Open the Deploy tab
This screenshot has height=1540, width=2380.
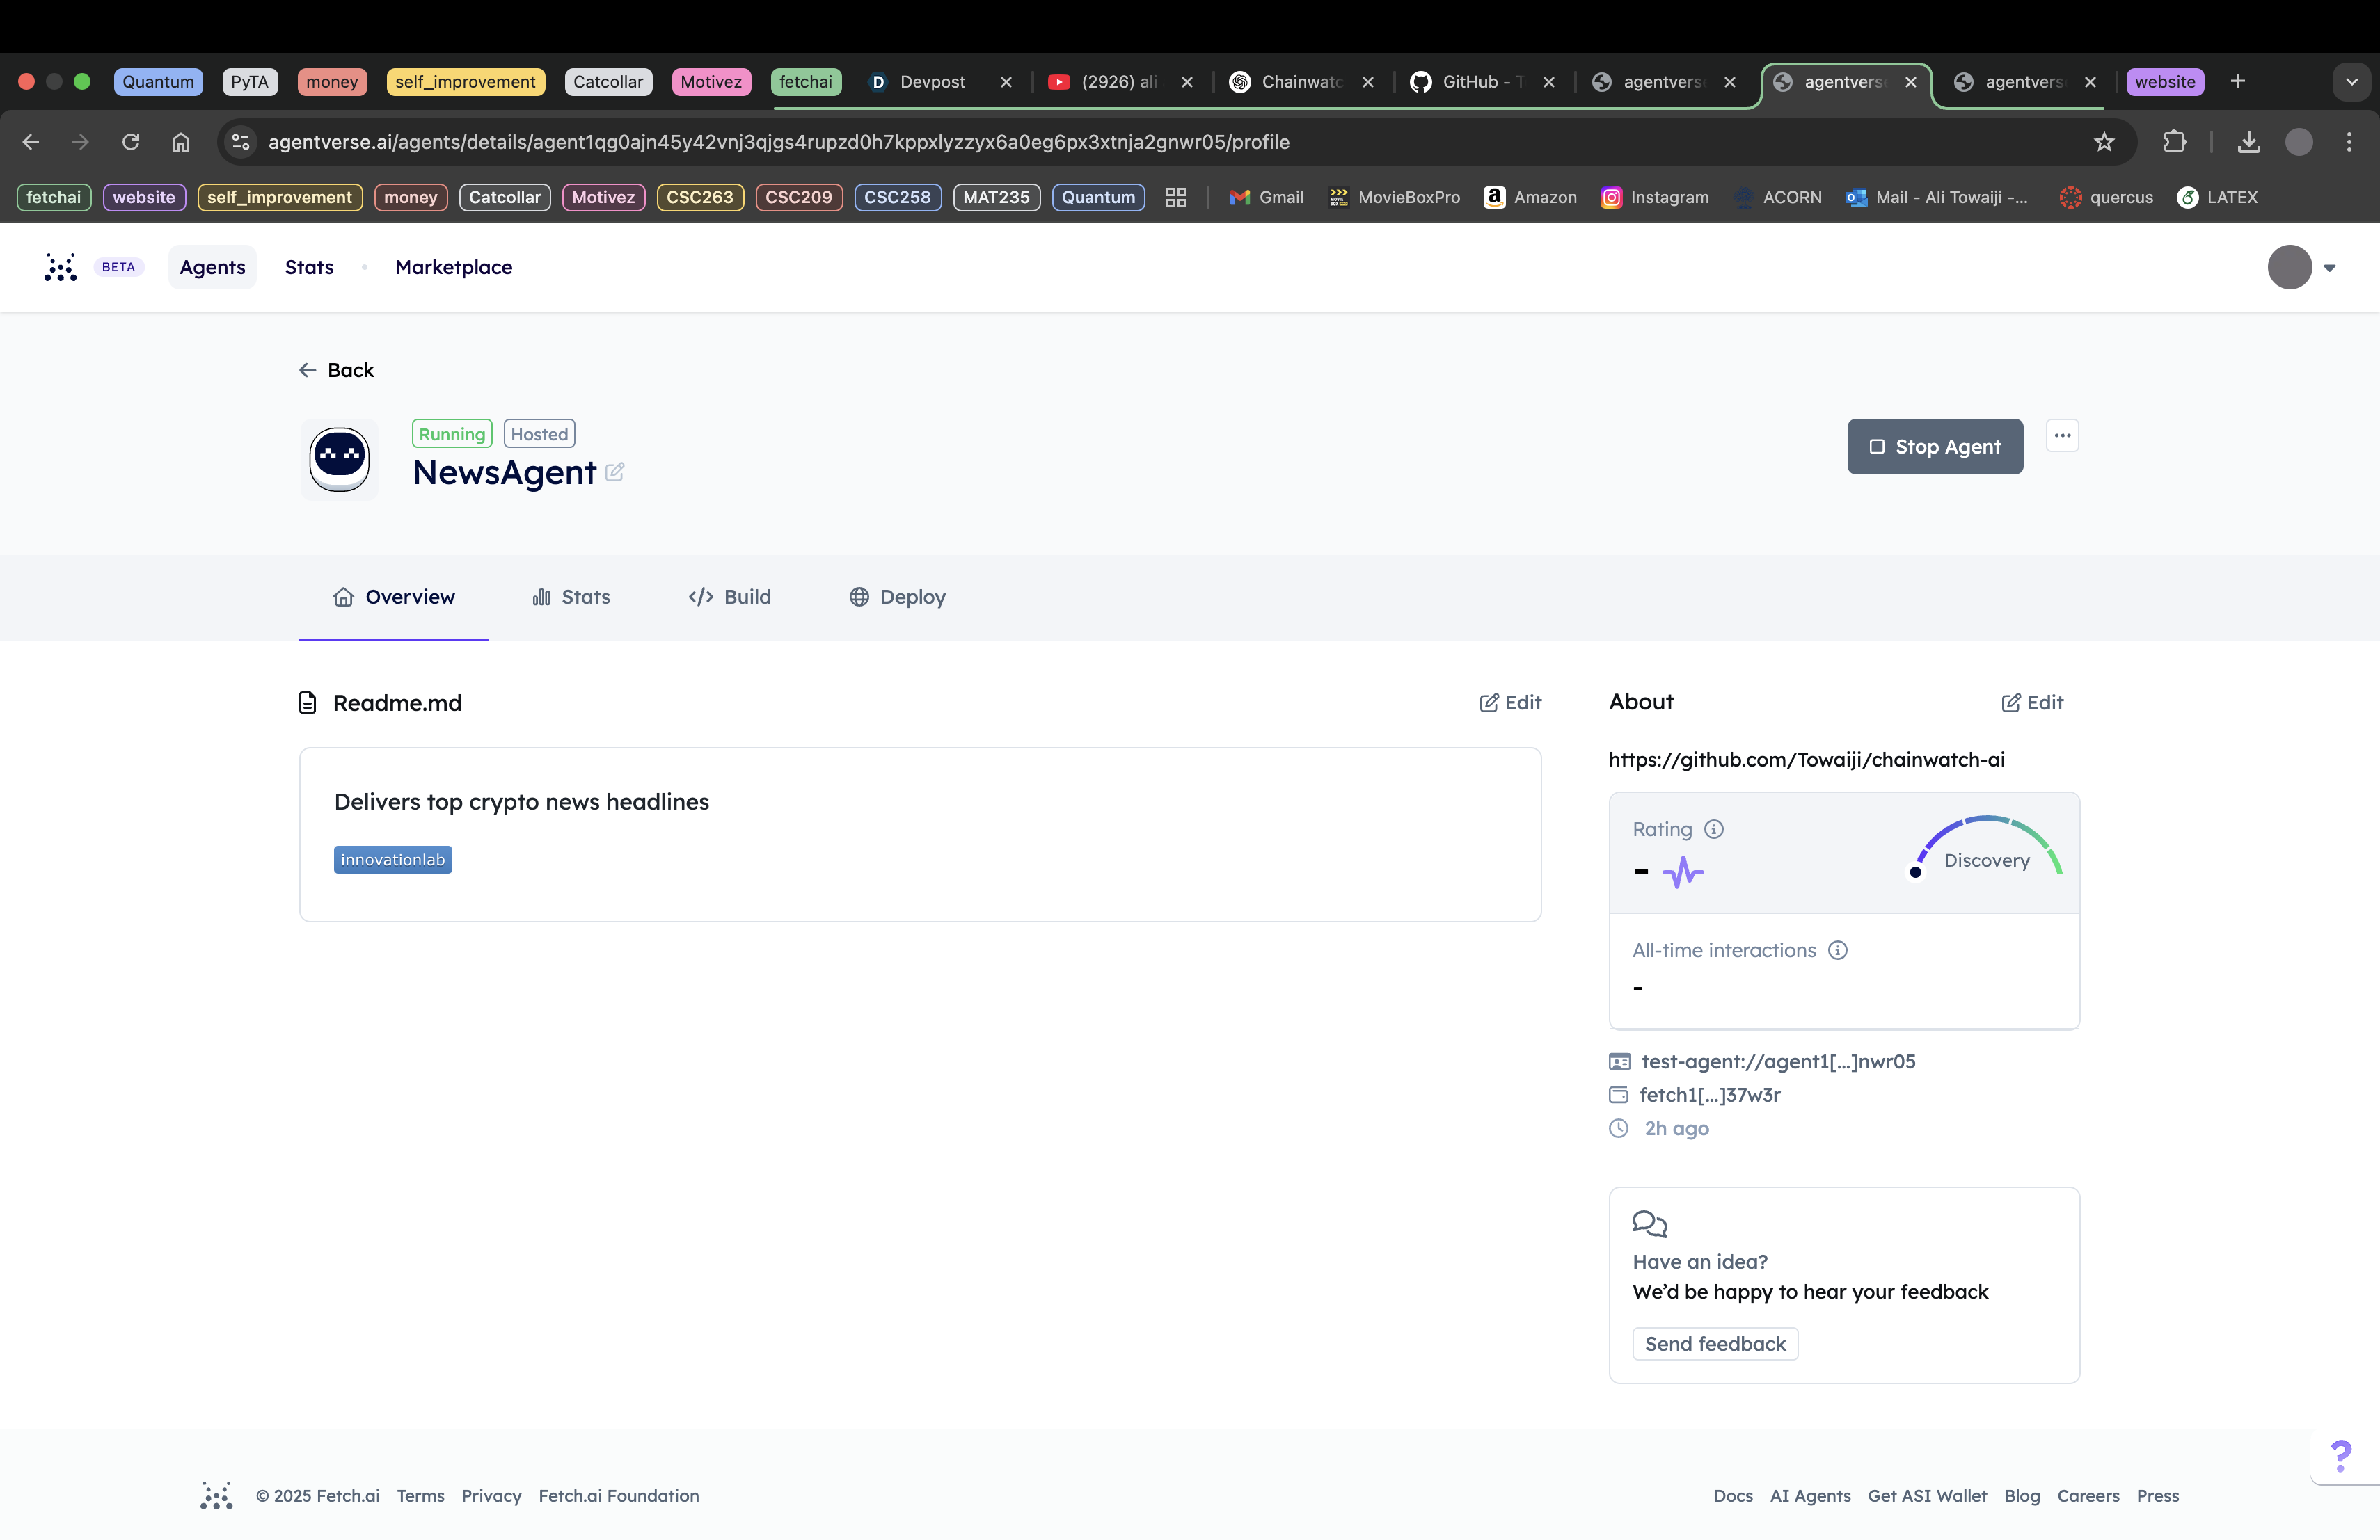(x=897, y=597)
